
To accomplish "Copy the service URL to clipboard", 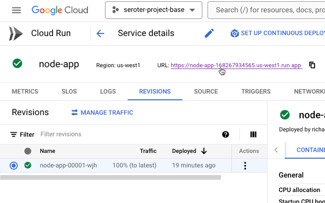I will click(x=312, y=65).
